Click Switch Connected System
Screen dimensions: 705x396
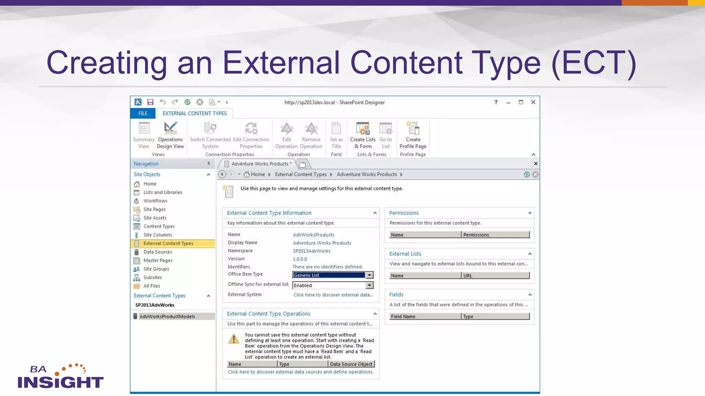point(210,135)
